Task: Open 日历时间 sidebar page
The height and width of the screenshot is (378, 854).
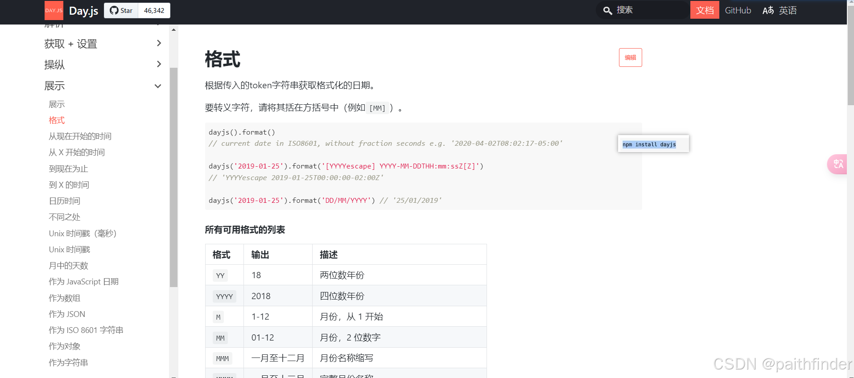Action: pos(64,201)
